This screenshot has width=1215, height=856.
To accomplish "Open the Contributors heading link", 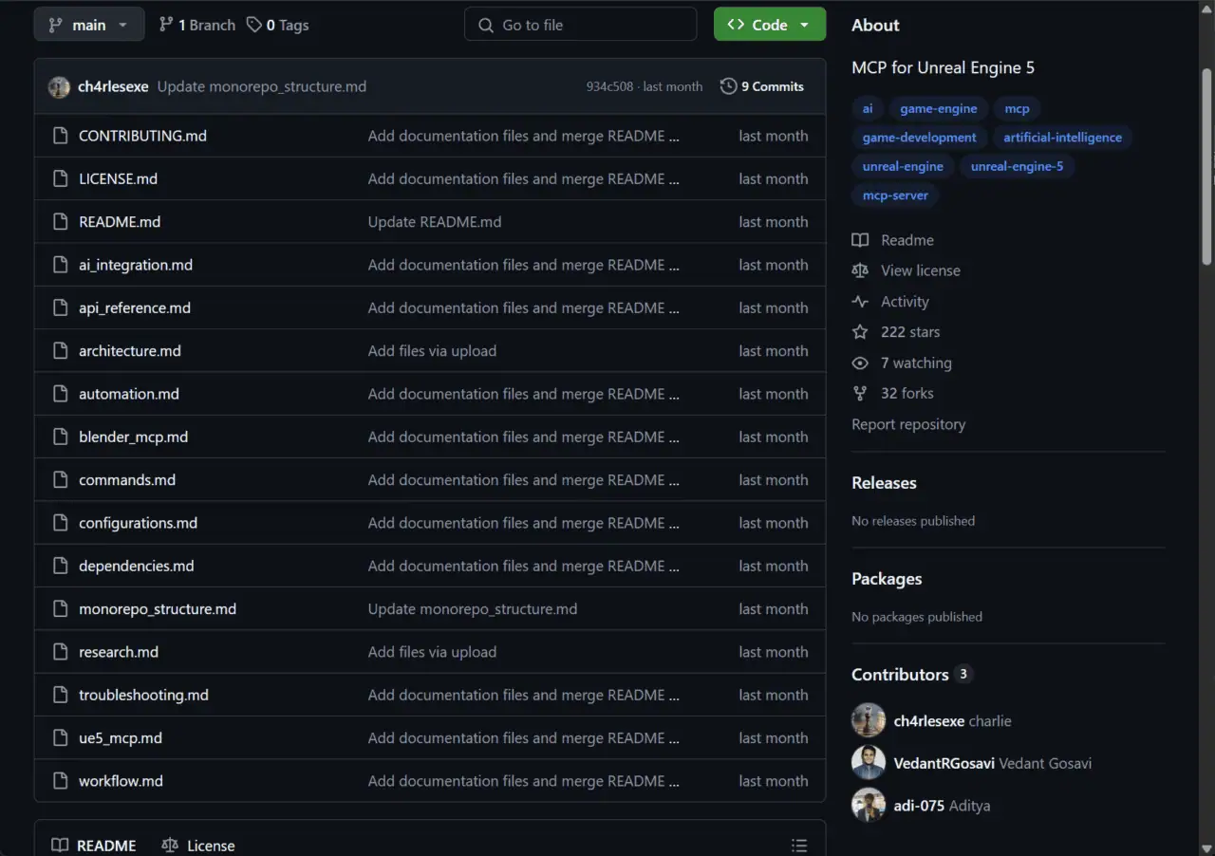I will pyautogui.click(x=911, y=675).
